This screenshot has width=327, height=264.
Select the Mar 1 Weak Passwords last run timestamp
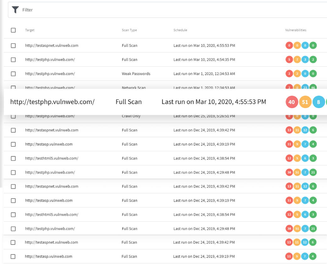click(204, 74)
